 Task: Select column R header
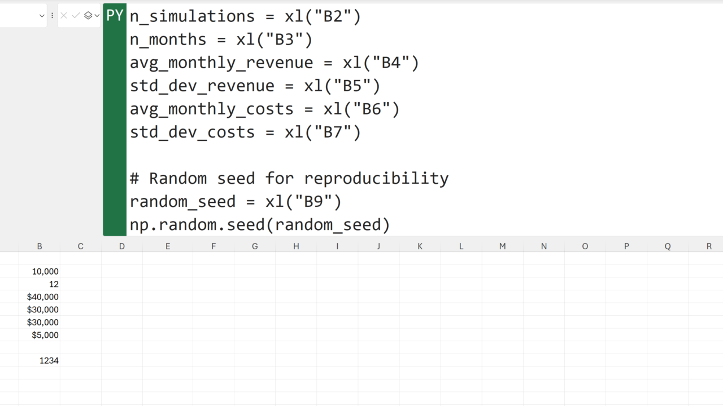tap(709, 246)
